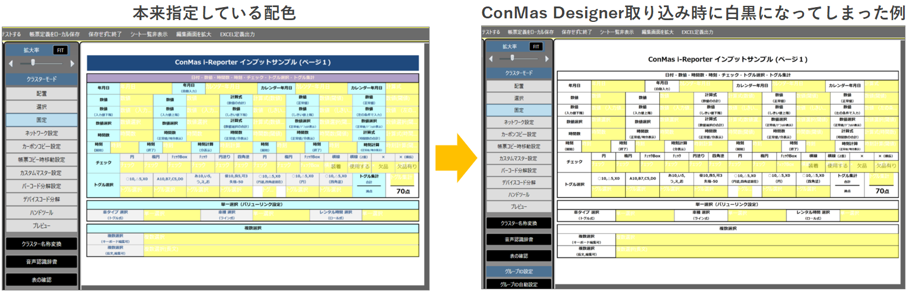Click EXCEL定義出力 in black-and-white screenshot menu bar
Image resolution: width=909 pixels, height=294 pixels.
(697, 32)
